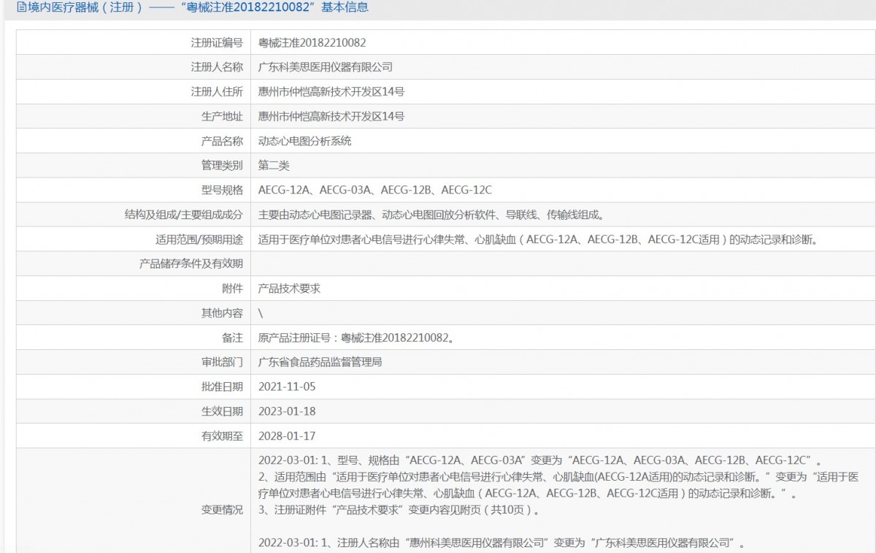Select the registration number value 粤械注准20182210082
This screenshot has height=553, width=876.
pyautogui.click(x=312, y=43)
